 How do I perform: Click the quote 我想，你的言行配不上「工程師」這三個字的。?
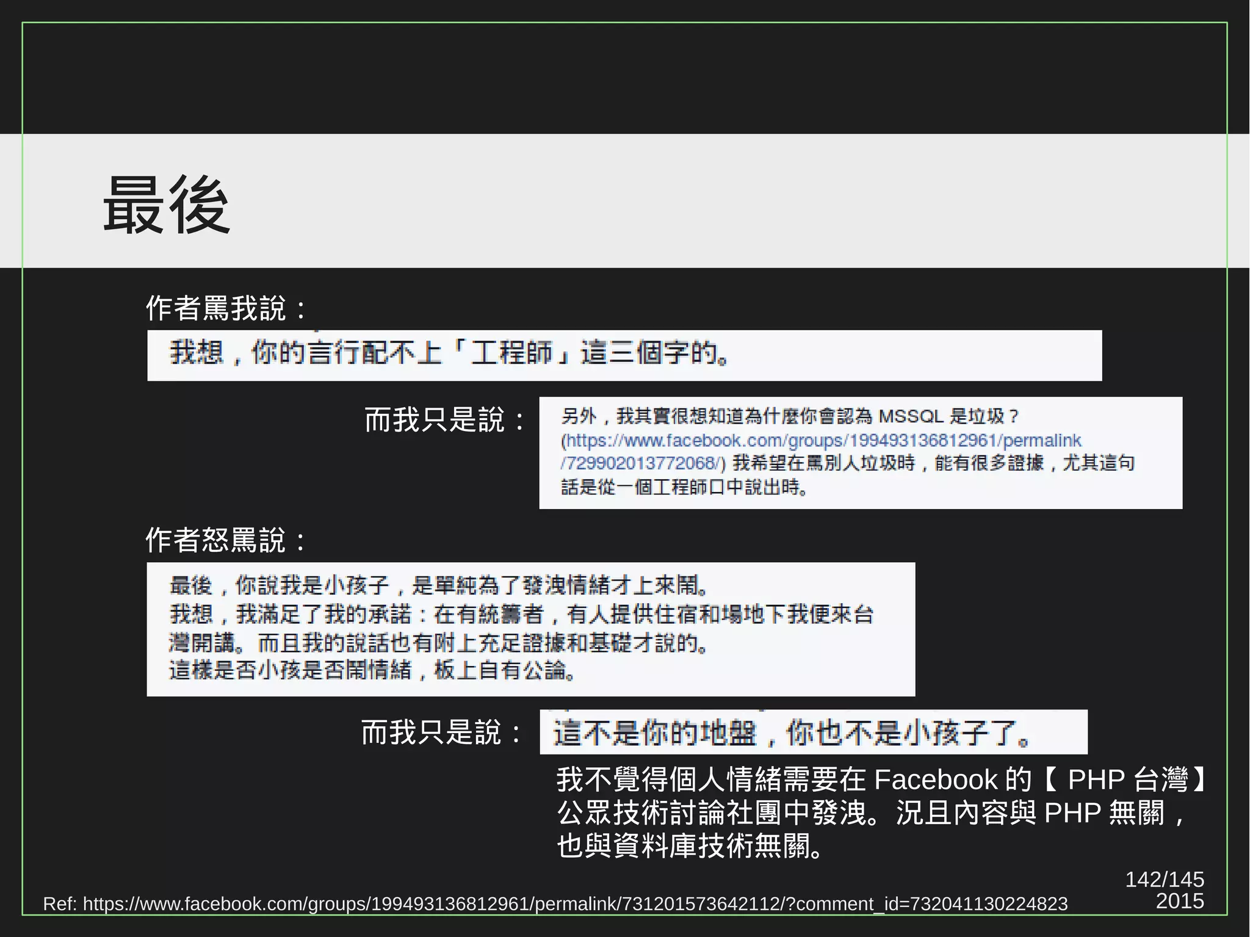pos(449,353)
